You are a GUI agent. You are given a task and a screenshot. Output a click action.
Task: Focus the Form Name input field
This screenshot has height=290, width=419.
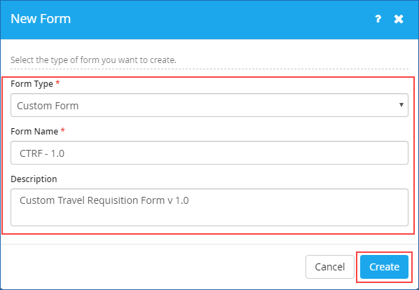point(209,153)
